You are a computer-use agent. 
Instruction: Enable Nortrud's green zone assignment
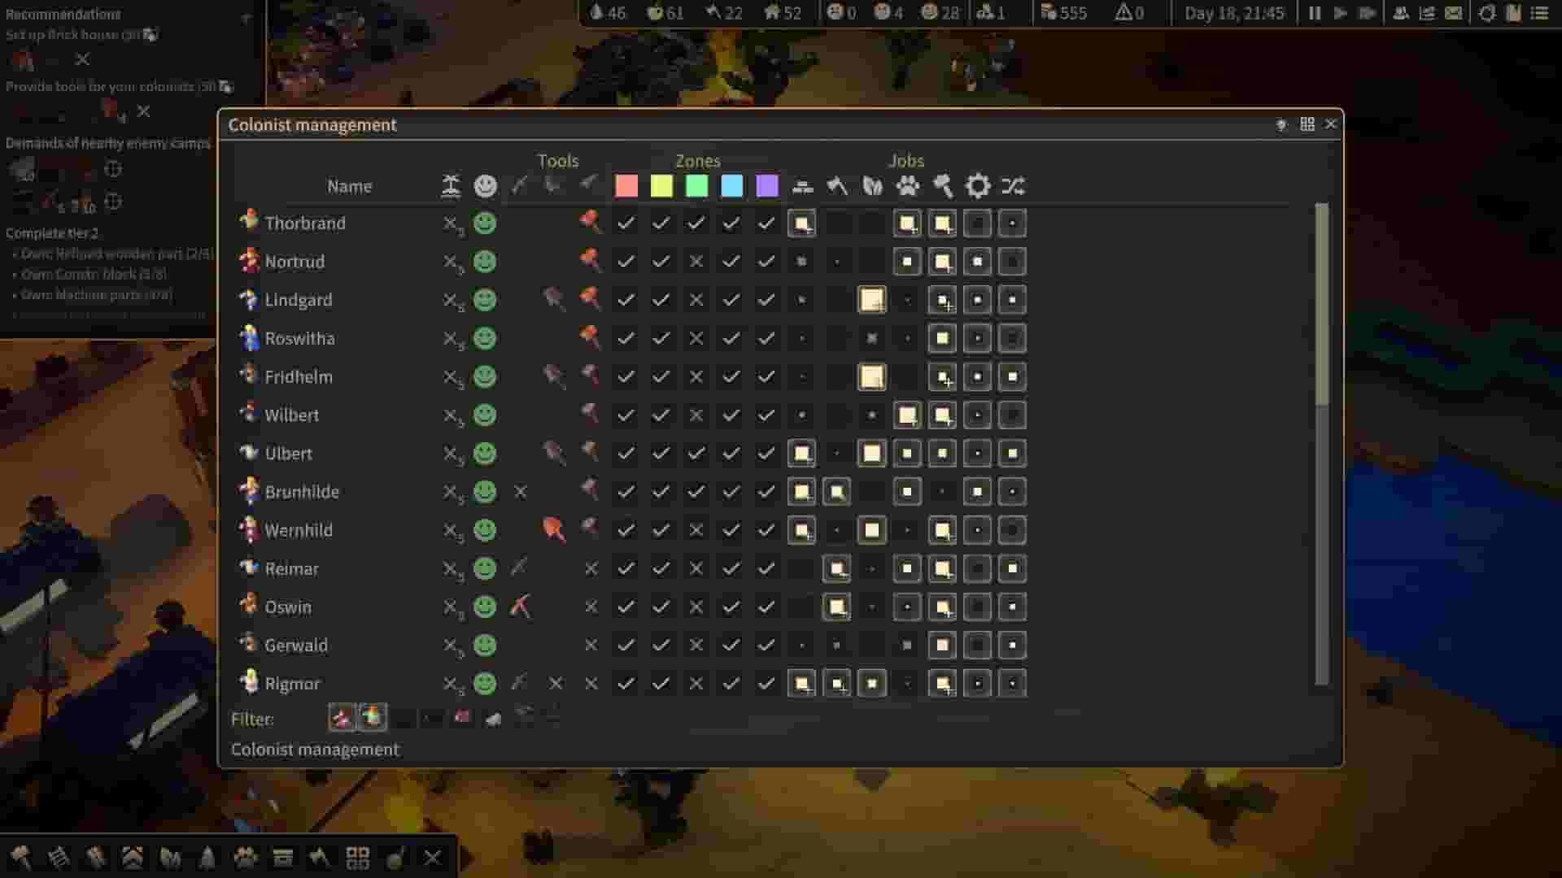(x=696, y=261)
